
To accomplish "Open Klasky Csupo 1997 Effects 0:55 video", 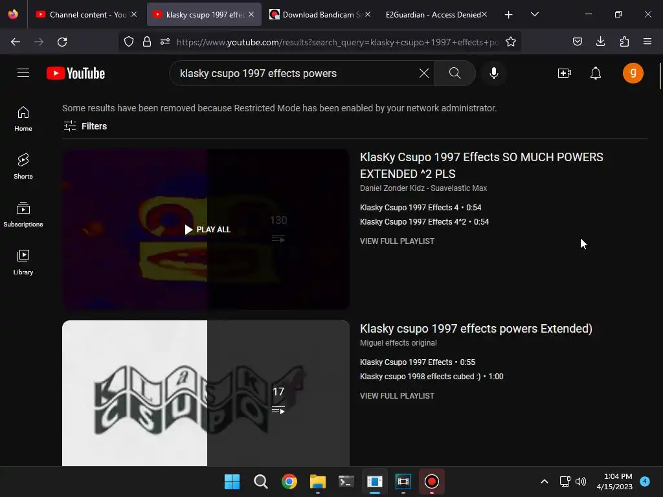I will 418,362.
